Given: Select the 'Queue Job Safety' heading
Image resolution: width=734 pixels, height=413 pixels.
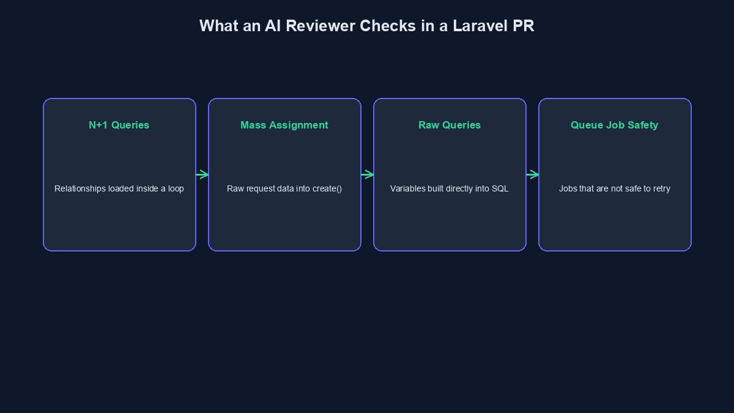Looking at the screenshot, I should [x=615, y=125].
